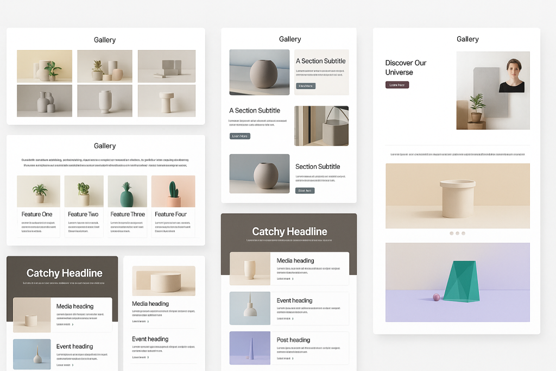Click the woman's portrait photo
The width and height of the screenshot is (556, 371).
pyautogui.click(x=511, y=76)
